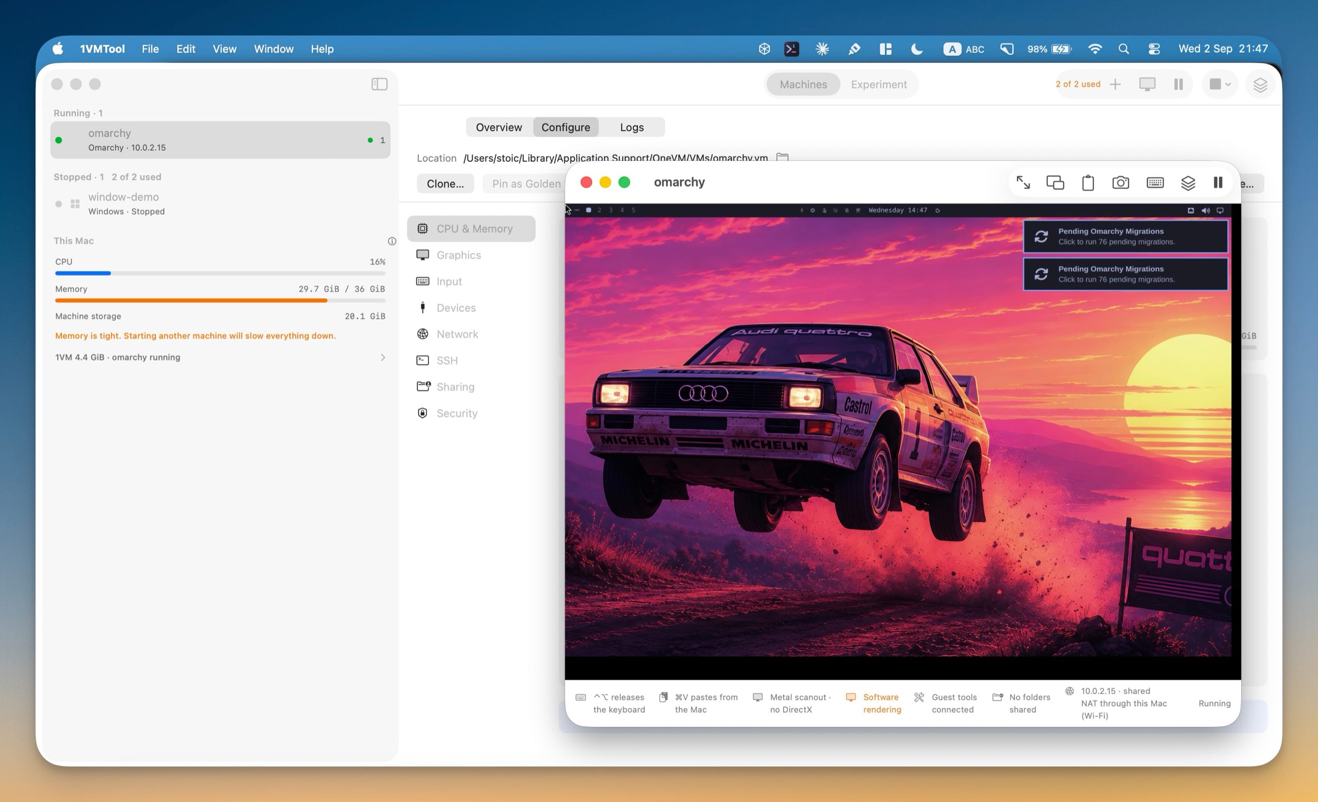Reveal VM location using the folder icon
The image size is (1318, 802).
point(782,157)
